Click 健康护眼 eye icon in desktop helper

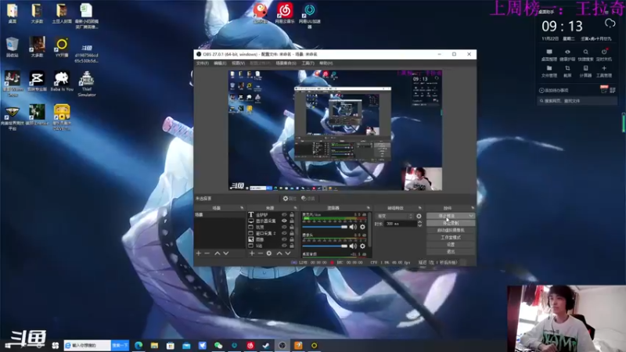tap(567, 52)
